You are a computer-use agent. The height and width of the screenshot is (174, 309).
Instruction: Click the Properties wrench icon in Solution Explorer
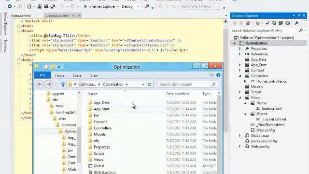296,23
